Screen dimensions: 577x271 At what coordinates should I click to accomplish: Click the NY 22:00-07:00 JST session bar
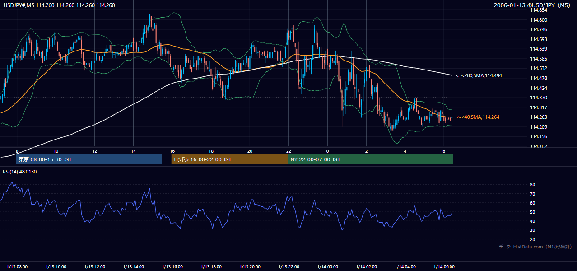[x=370, y=159]
